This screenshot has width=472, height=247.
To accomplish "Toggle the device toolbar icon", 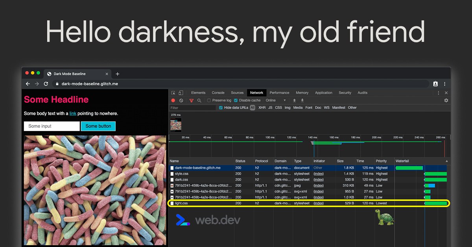I will [181, 93].
